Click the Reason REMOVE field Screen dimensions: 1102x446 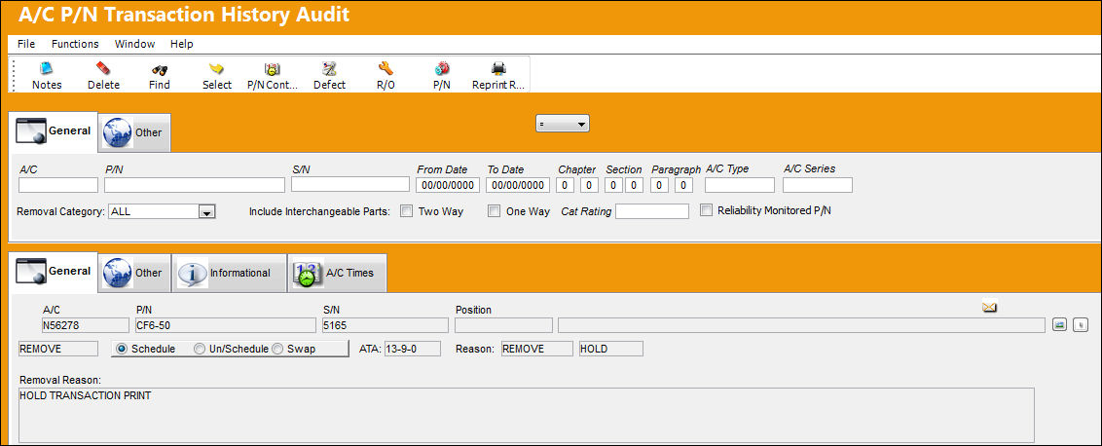click(x=537, y=349)
